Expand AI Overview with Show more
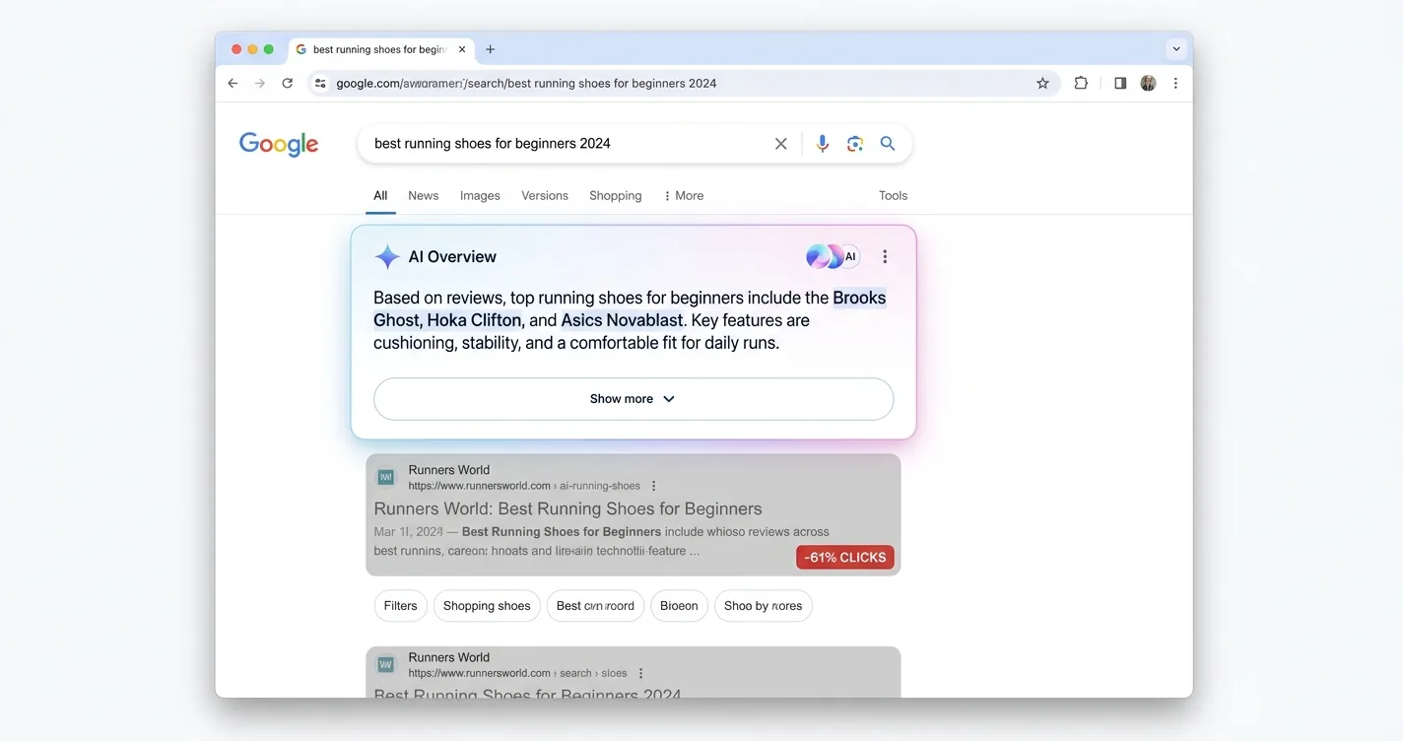The image size is (1403, 741). point(634,399)
